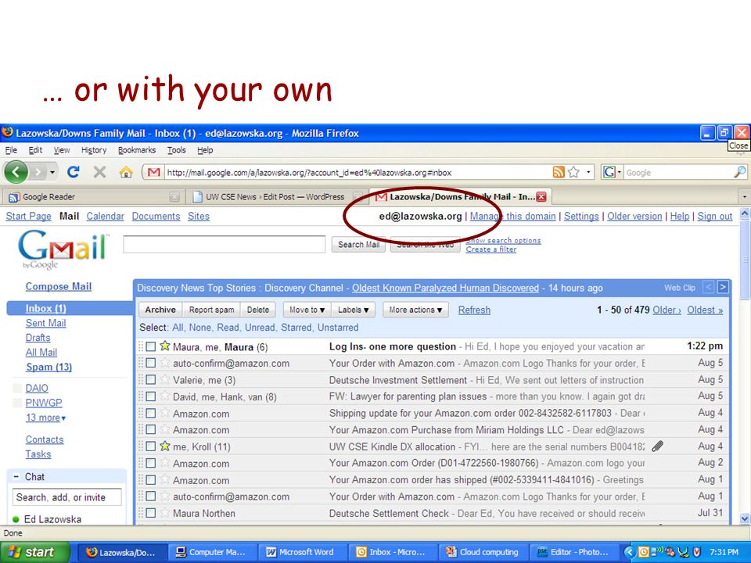Open the History menu
This screenshot has width=751, height=563.
point(94,150)
